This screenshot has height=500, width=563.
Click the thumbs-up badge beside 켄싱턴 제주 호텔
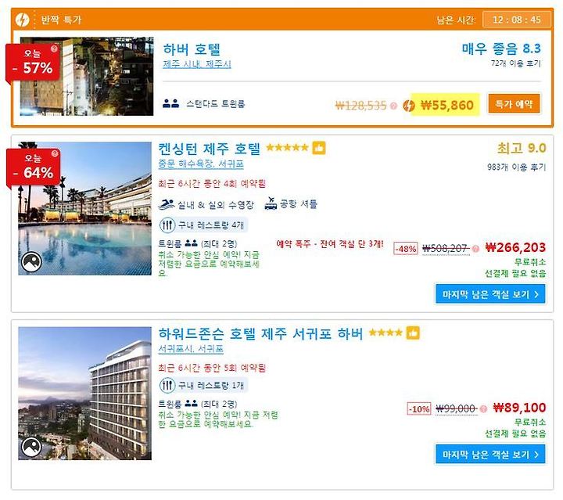tap(319, 148)
